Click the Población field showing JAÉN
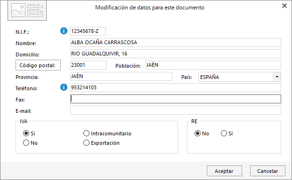The height and width of the screenshot is (180, 292). pyautogui.click(x=213, y=65)
